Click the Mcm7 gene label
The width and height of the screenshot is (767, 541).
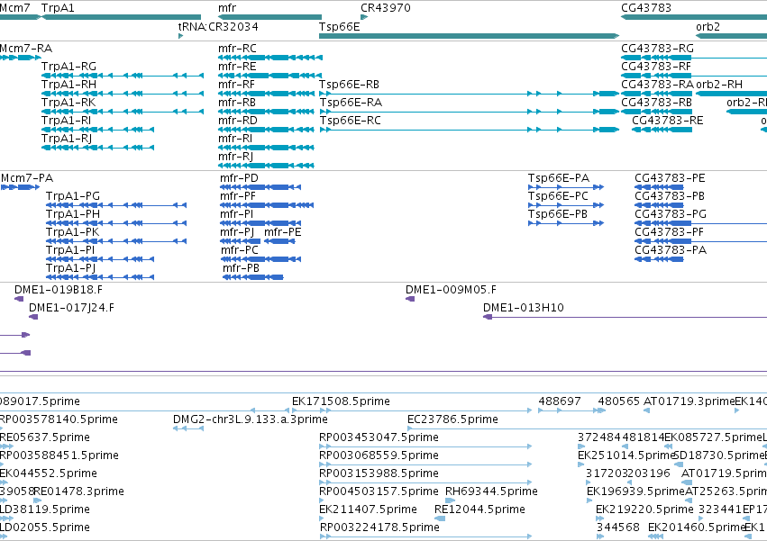14,8
